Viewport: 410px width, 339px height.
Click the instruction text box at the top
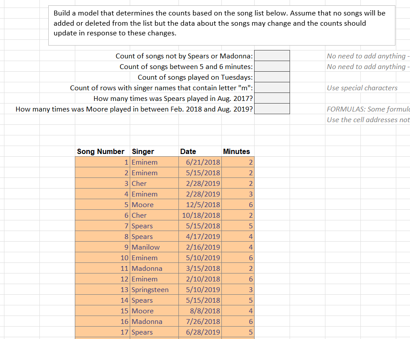(x=221, y=24)
